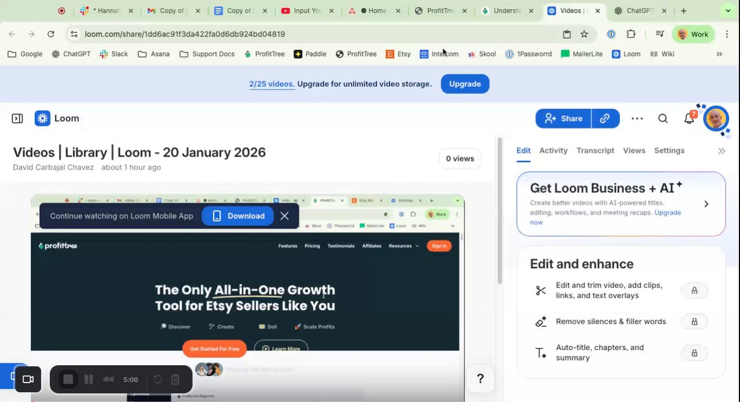This screenshot has height=402, width=740.
Task: Open the 1Password extension icon in toolbar
Action: click(x=611, y=34)
